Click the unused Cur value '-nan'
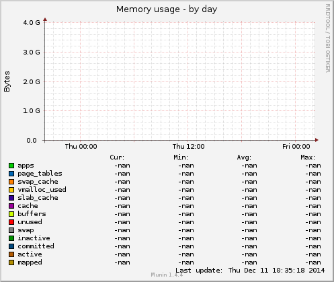Viewport: 334px width, 282px height. click(122, 222)
